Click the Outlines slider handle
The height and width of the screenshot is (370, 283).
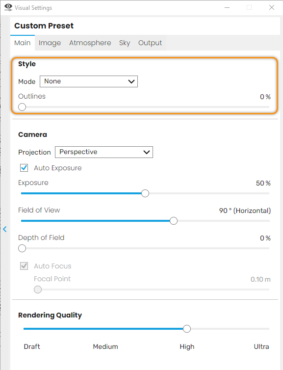click(22, 107)
